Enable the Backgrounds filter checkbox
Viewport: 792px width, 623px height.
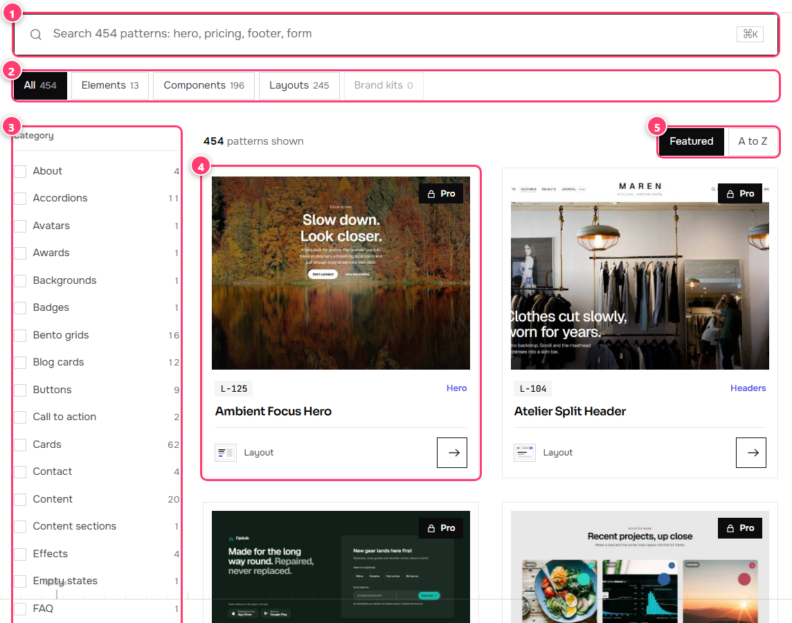20,281
